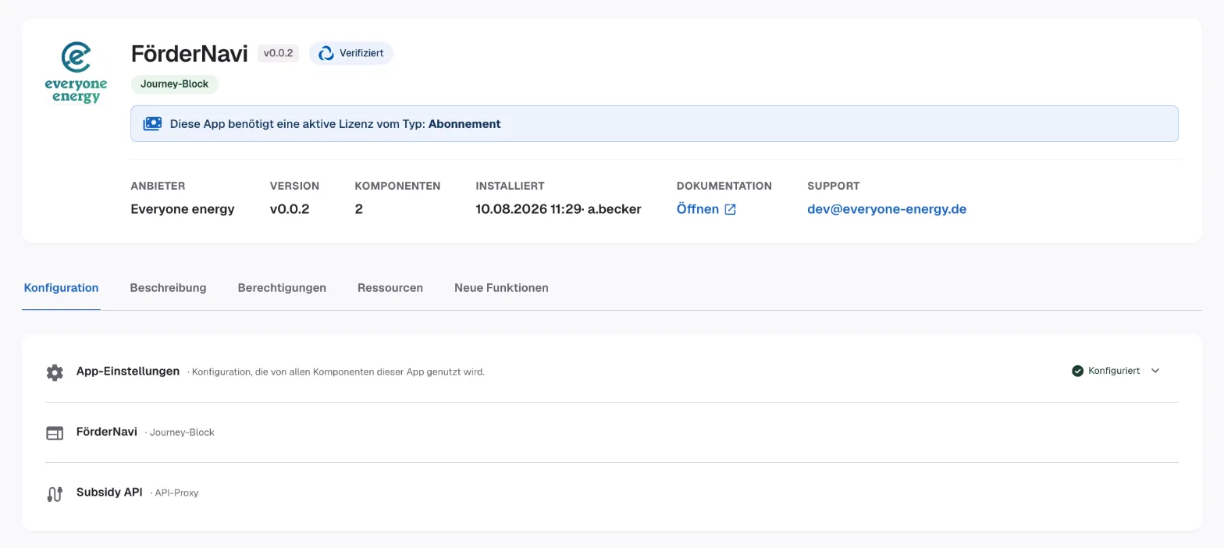This screenshot has height=548, width=1224.
Task: Expand the App-Einstellungen chevron
Action: coord(1155,371)
